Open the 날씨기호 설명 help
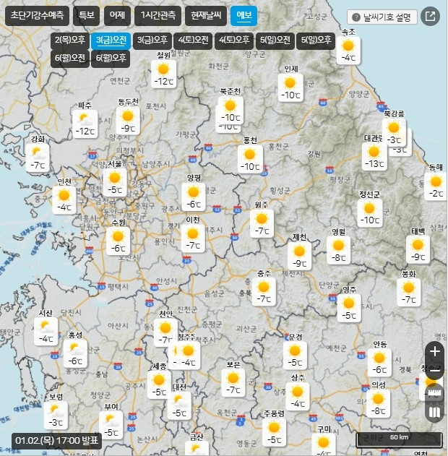Viewport: 448px width, 456px height. (382, 17)
